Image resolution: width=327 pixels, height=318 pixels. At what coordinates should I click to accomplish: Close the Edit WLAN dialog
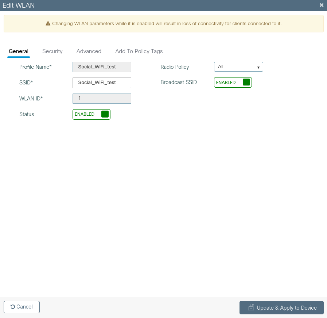click(321, 5)
